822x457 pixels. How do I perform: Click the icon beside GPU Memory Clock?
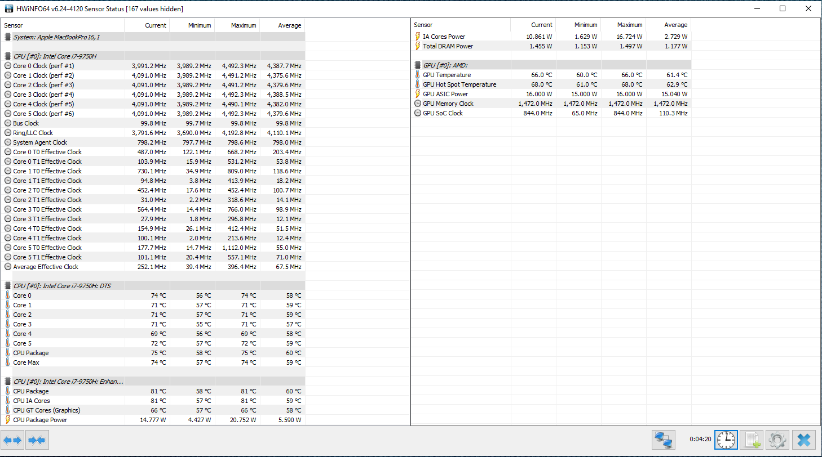418,104
